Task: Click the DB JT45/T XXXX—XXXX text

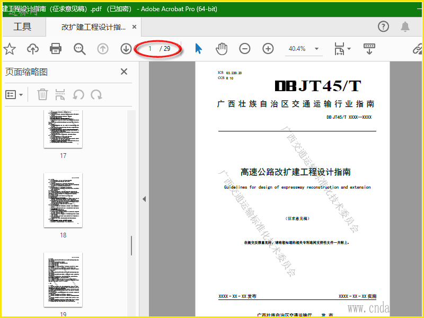Action: click(x=349, y=117)
